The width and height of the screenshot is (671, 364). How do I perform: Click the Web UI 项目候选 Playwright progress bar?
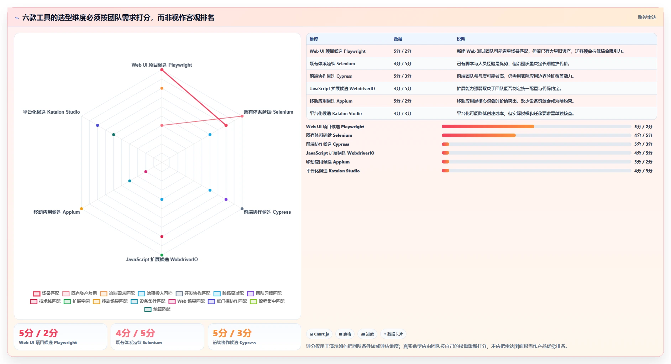[x=536, y=126]
